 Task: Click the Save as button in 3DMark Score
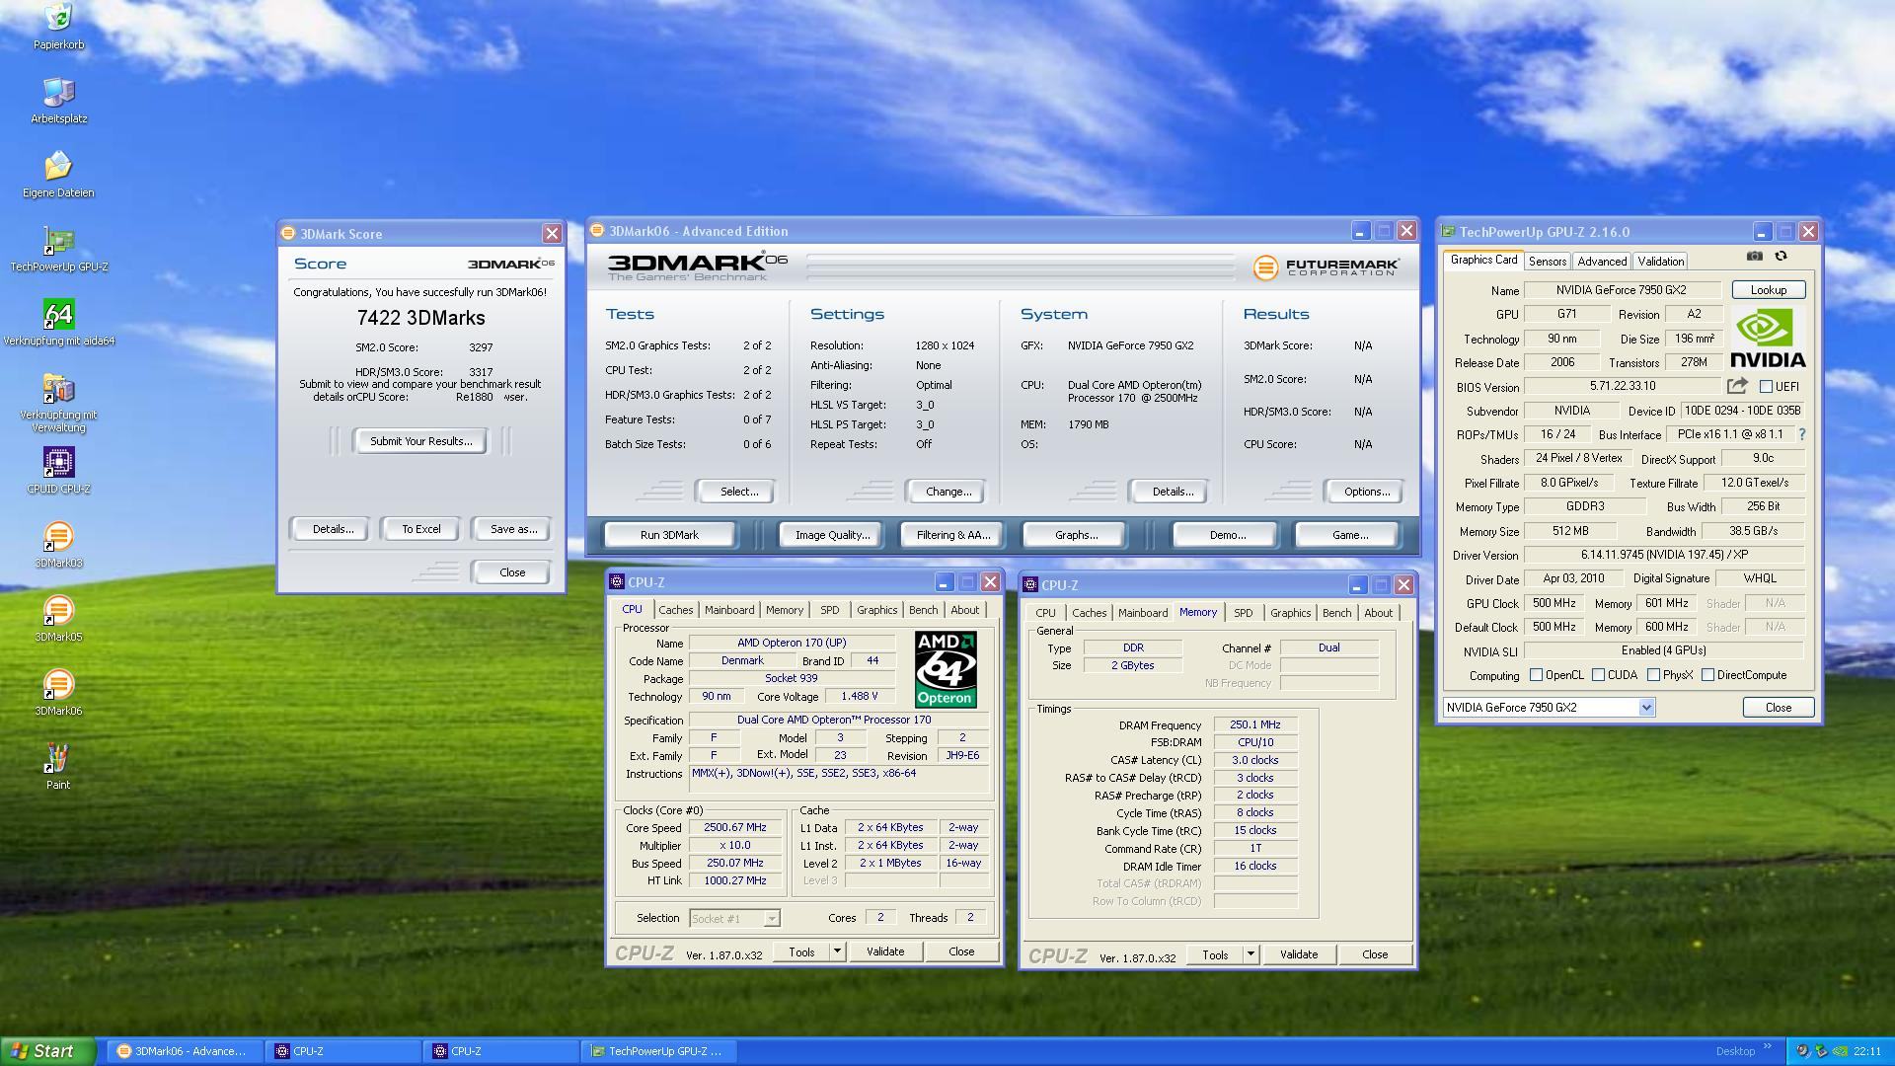click(x=513, y=529)
